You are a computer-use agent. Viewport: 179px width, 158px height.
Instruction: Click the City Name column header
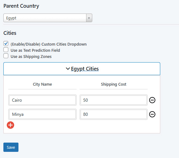point(42,84)
